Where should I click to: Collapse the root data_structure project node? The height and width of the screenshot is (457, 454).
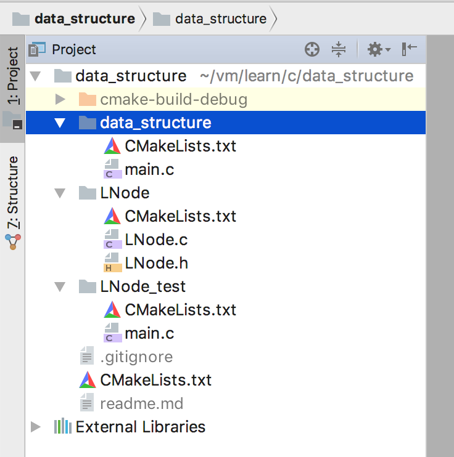[x=36, y=76]
